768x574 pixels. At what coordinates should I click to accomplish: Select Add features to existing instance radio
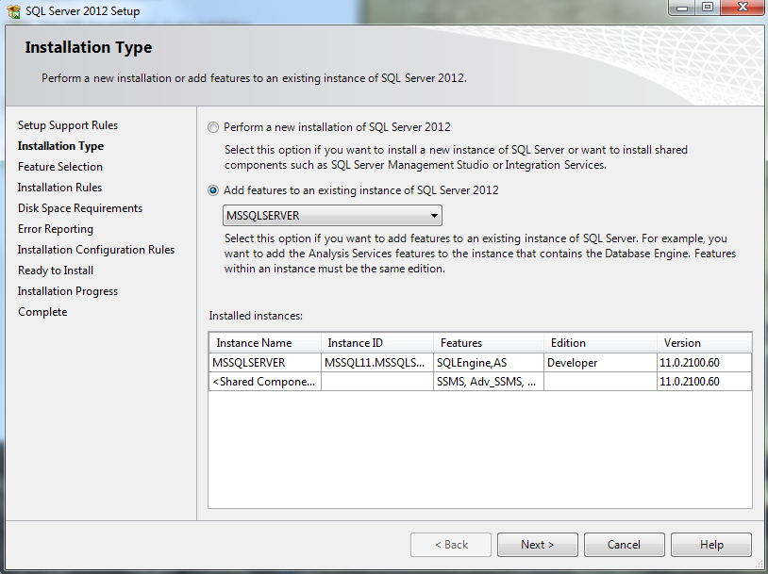point(213,190)
